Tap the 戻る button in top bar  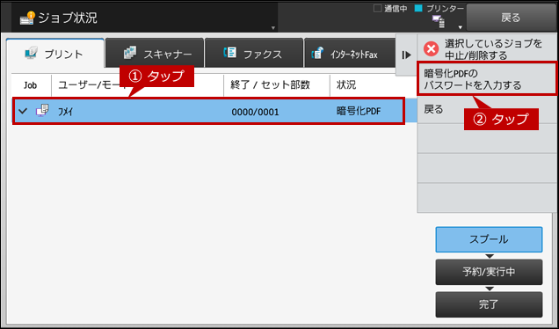click(511, 18)
